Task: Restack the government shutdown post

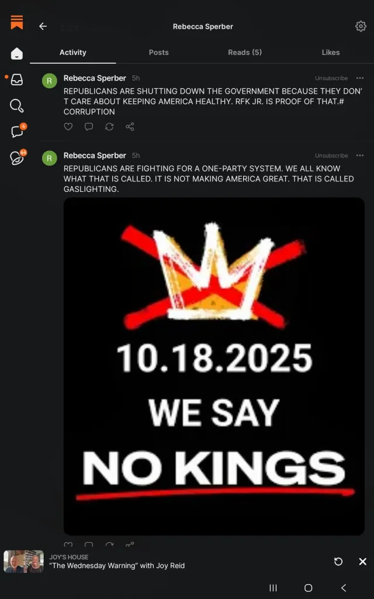Action: click(109, 126)
